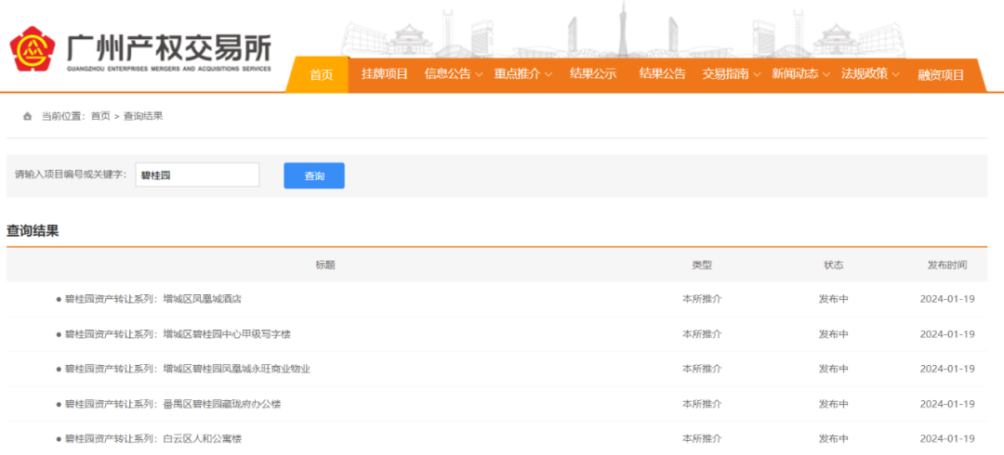Expand the 法规政策 dropdown chevron
Viewport: 1004px width, 455px height.
[x=896, y=75]
